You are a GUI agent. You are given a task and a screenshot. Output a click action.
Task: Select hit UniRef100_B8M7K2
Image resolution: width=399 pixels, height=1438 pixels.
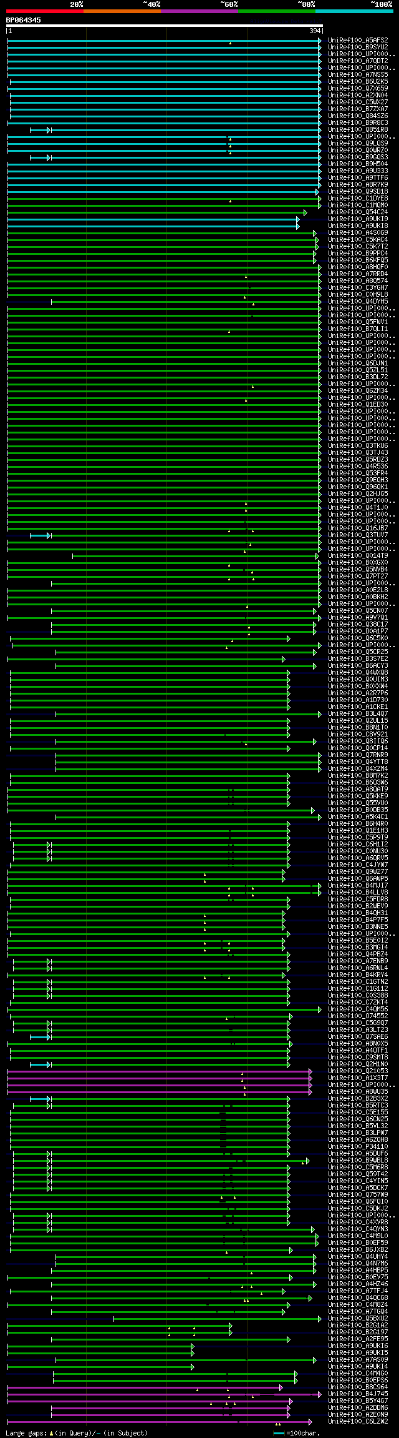[x=358, y=775]
